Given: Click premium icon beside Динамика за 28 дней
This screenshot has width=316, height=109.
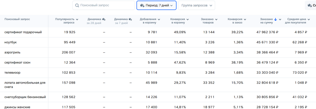Looking at the screenshot, I should tap(104, 19).
